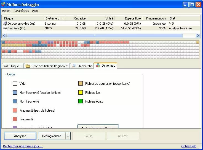Click the Modifier les paramètres button

click(x=98, y=127)
